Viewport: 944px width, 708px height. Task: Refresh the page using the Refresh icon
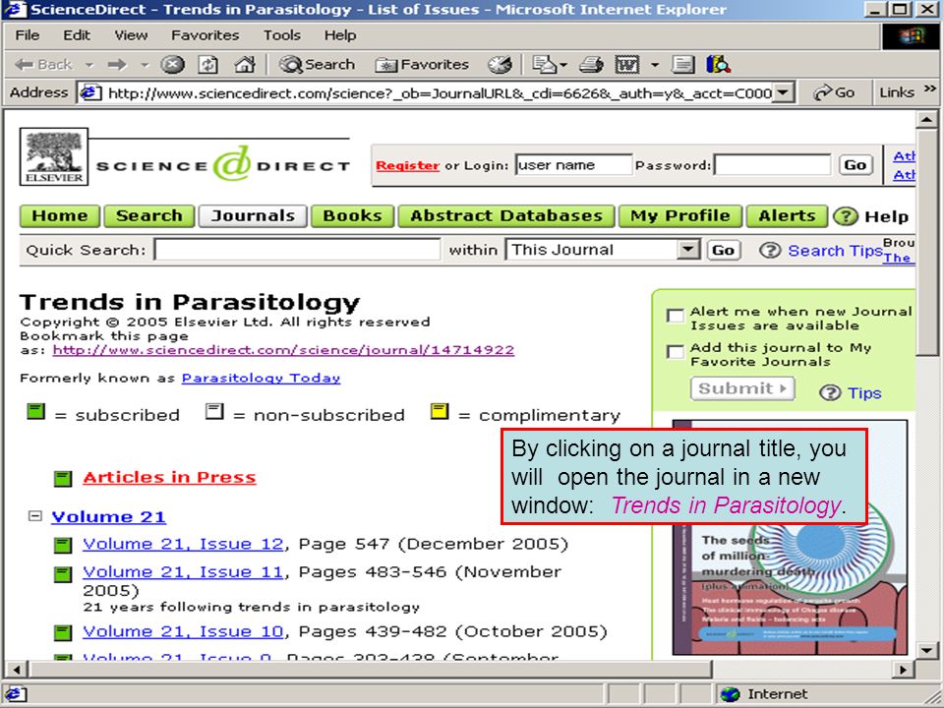(x=208, y=65)
